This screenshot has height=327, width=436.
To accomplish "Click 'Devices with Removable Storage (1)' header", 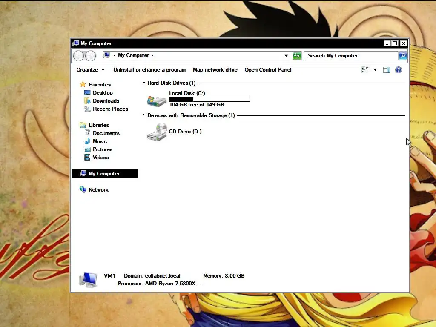I will click(x=191, y=115).
